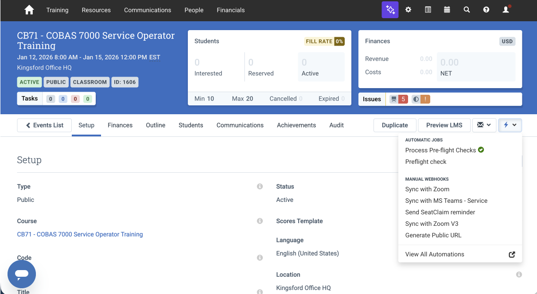Click the info icon next to Type
The height and width of the screenshot is (294, 537).
[260, 186]
